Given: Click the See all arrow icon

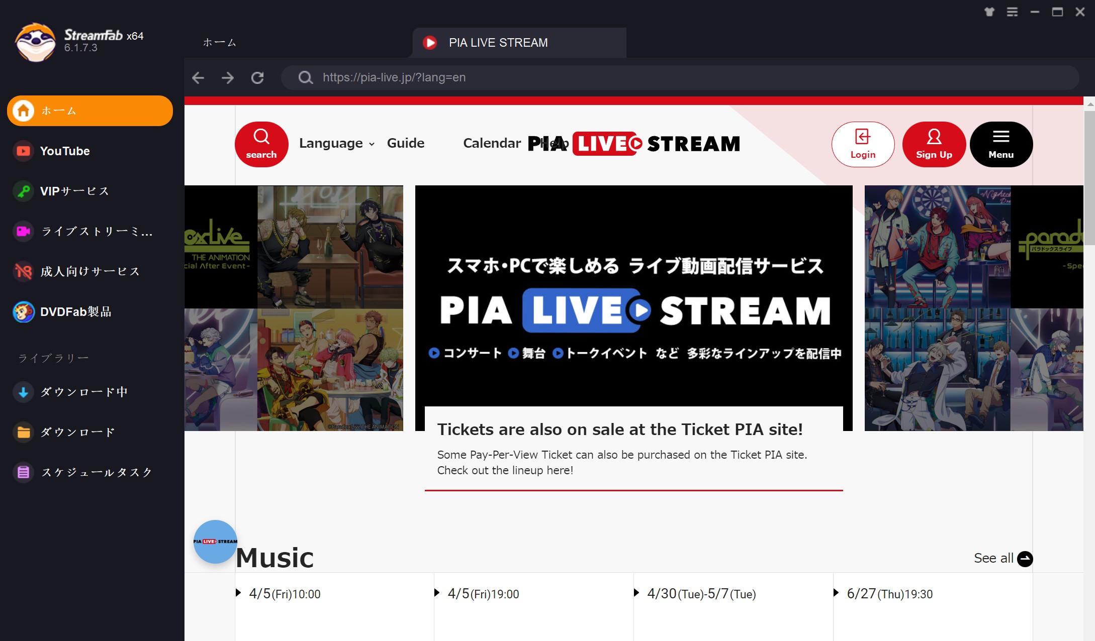Looking at the screenshot, I should [1025, 559].
